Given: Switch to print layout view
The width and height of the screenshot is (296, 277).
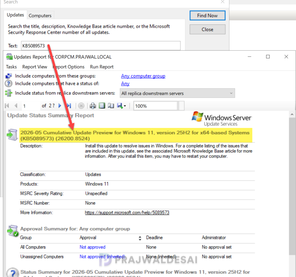Looking at the screenshot, I should [x=102, y=106].
